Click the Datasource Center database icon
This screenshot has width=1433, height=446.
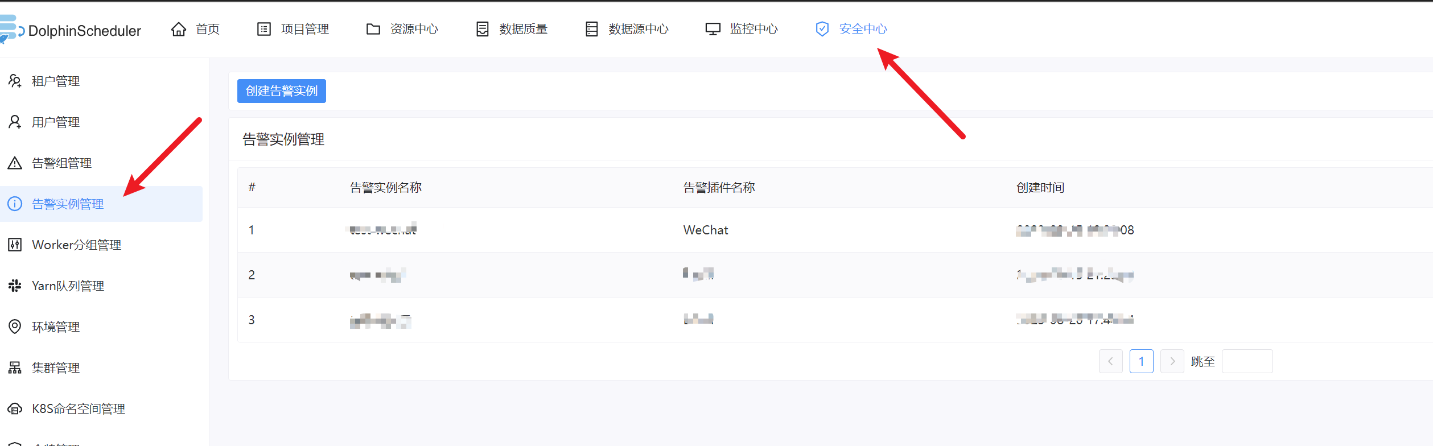point(592,29)
